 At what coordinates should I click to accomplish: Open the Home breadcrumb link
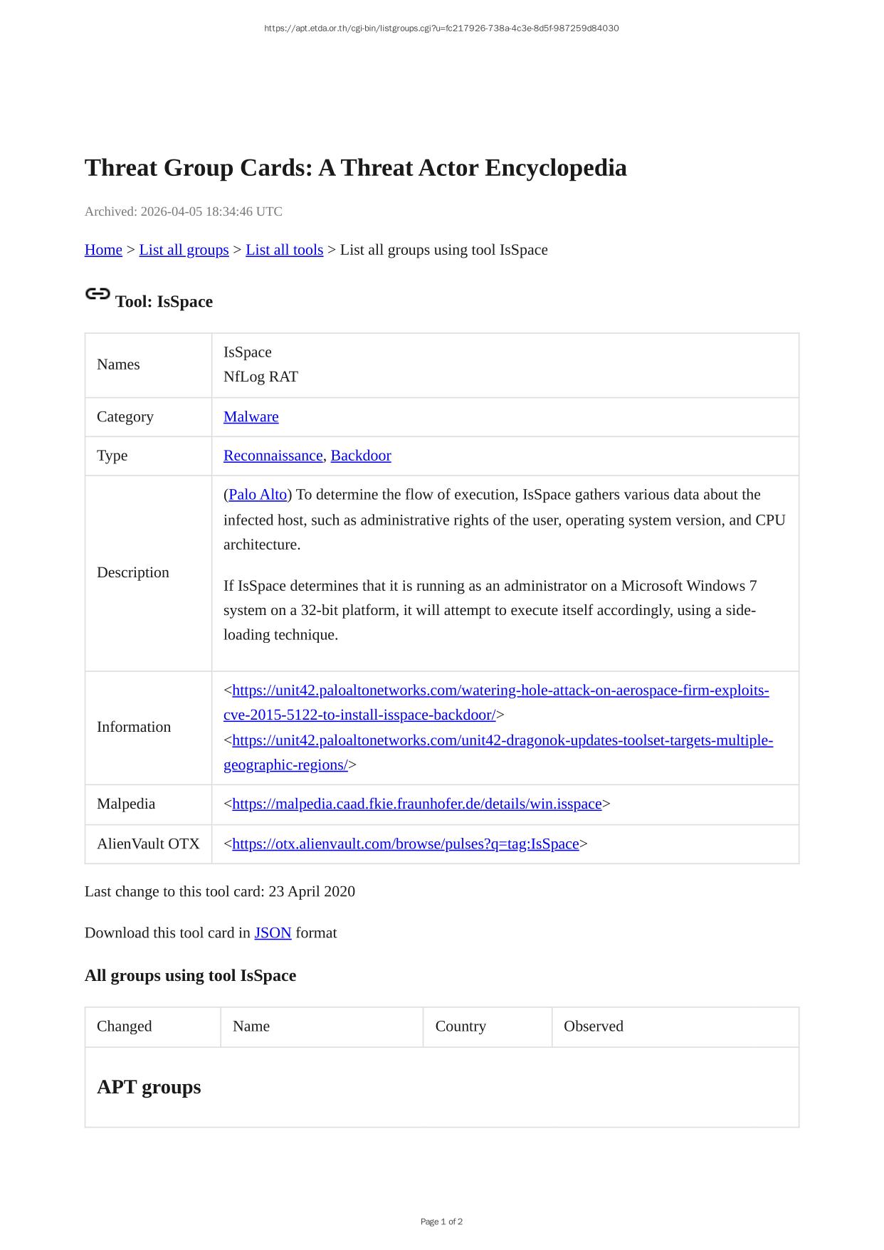pos(103,250)
